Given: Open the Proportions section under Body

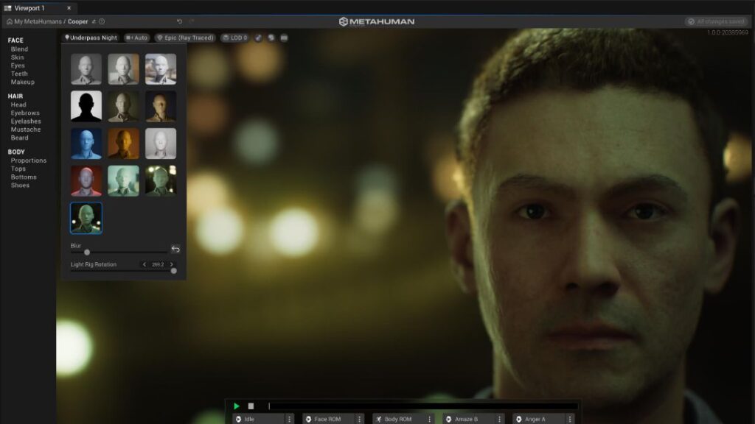Looking at the screenshot, I should point(28,160).
